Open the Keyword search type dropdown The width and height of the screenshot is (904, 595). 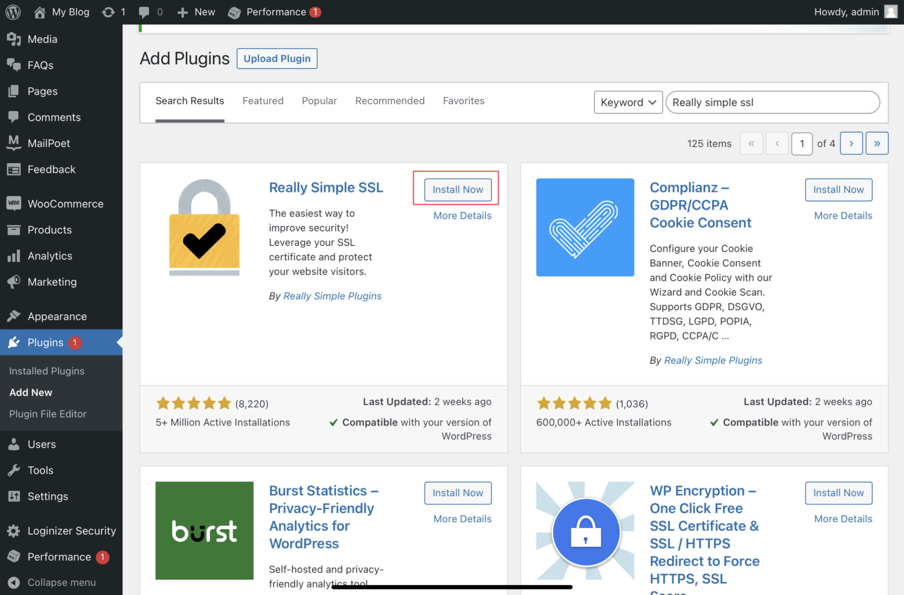pyautogui.click(x=628, y=102)
